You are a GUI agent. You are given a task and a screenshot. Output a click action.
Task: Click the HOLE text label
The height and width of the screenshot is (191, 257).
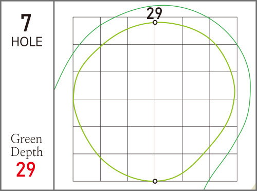tap(27, 42)
